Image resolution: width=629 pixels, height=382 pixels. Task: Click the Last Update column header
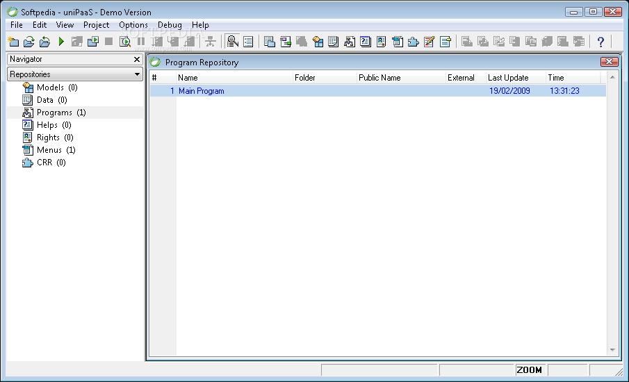click(x=516, y=78)
